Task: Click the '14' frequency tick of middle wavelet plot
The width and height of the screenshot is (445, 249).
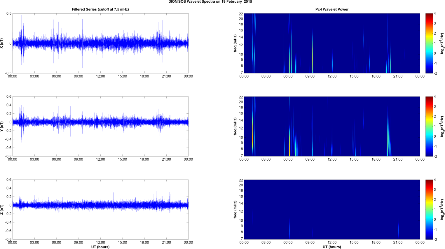Action: 241,120
